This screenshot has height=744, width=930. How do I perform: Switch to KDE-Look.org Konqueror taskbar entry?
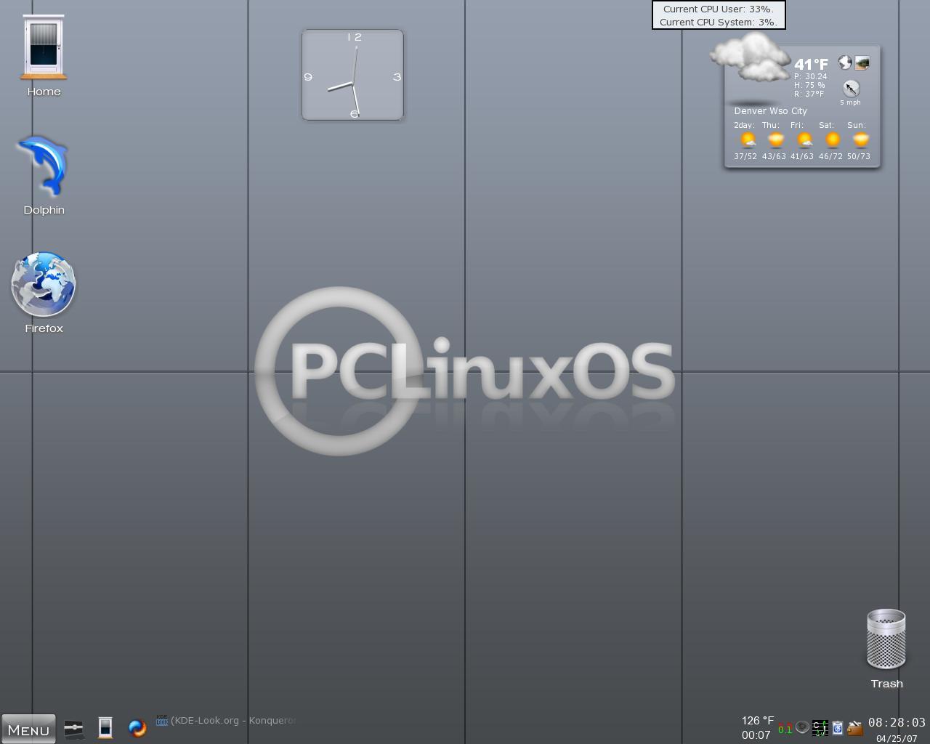tap(226, 720)
